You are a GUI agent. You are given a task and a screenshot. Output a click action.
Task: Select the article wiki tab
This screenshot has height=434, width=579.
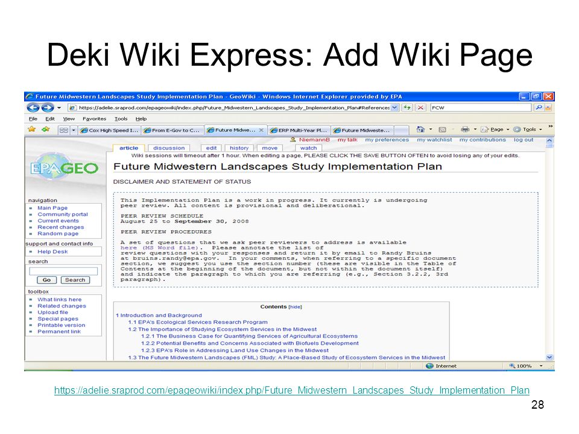click(128, 148)
